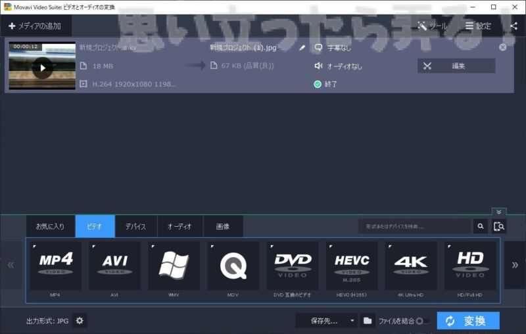Switch to Audio (オーディオ) tab

point(179,226)
